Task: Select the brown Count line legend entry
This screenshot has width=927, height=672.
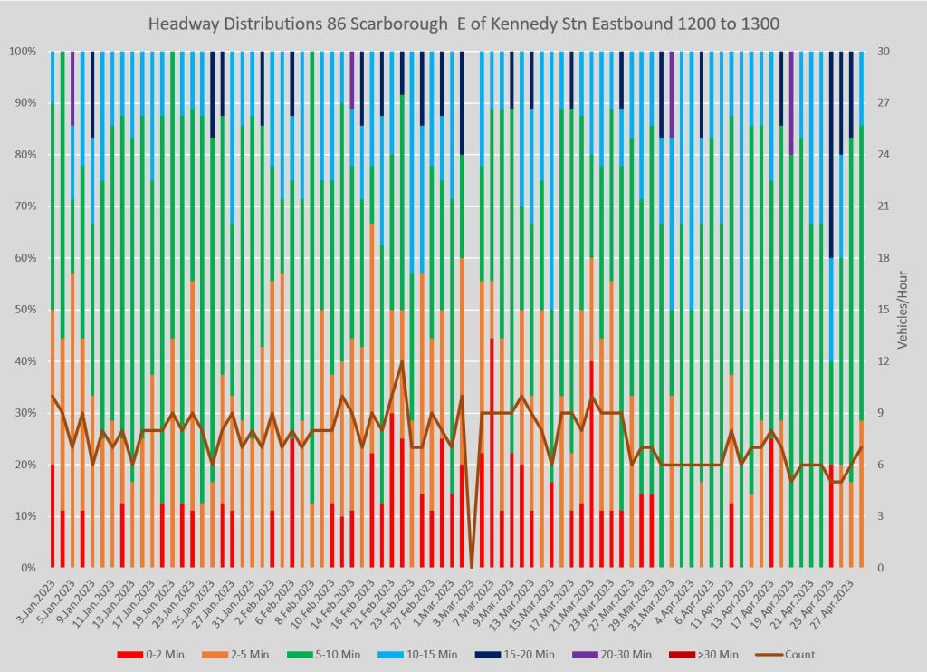Action: click(798, 655)
